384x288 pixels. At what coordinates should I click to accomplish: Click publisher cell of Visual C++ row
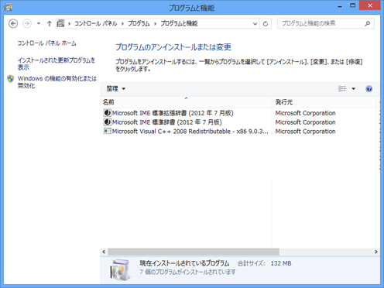pos(305,132)
